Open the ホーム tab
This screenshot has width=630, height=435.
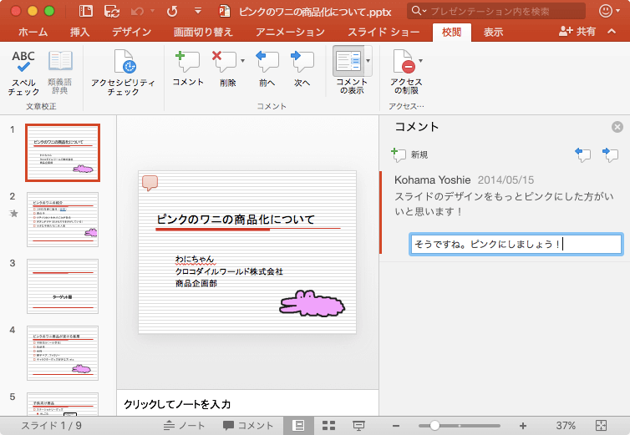pos(33,32)
